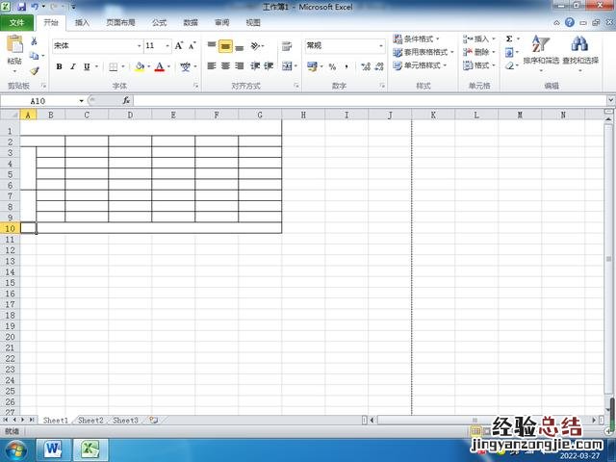Expand the number format combo box
The image size is (616, 462).
[x=380, y=45]
